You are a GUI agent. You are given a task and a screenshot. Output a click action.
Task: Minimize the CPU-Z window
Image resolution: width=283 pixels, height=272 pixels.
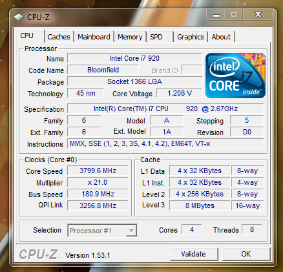216,15
